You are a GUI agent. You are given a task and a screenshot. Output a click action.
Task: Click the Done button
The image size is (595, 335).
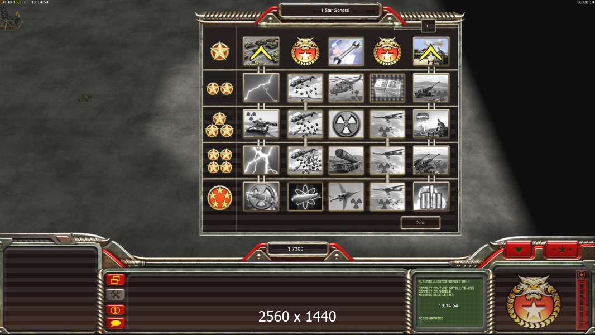(x=420, y=223)
